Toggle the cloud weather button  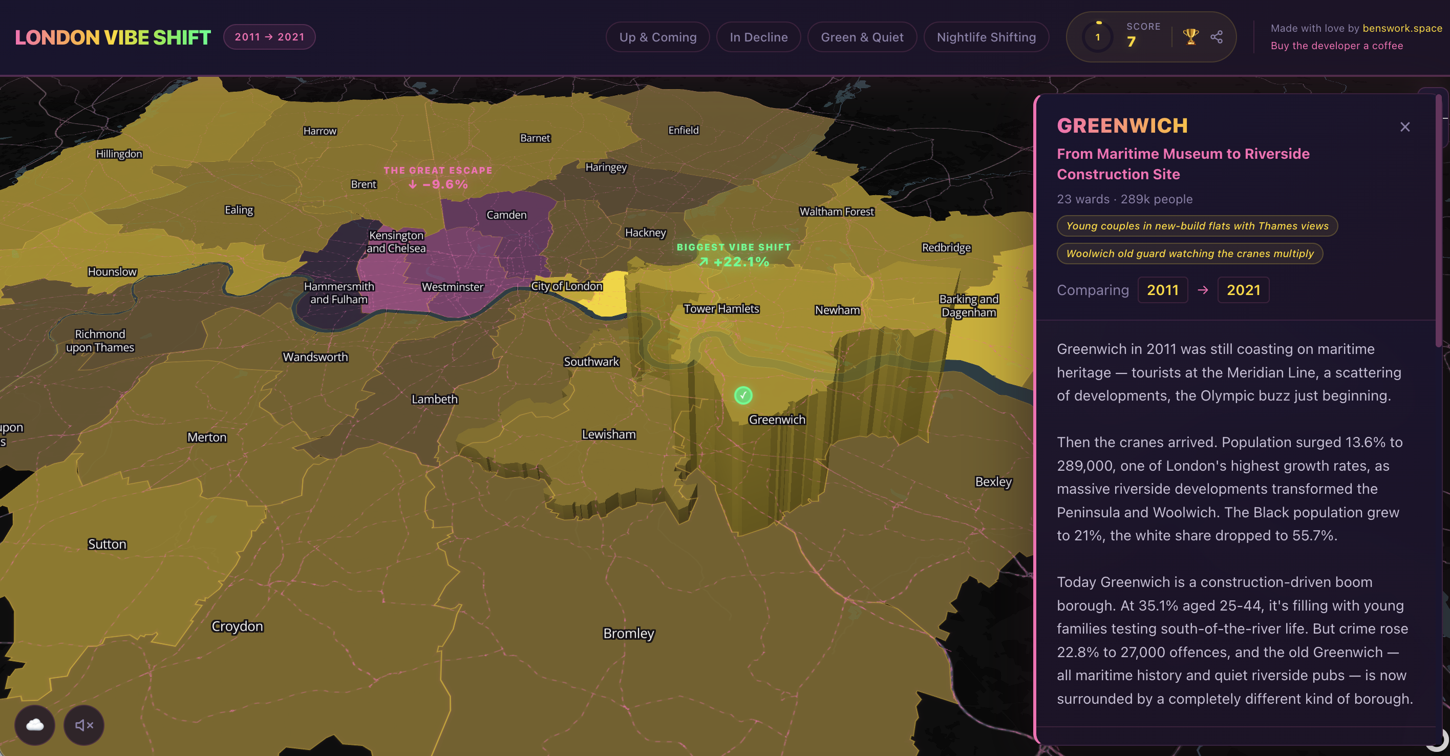pos(35,724)
